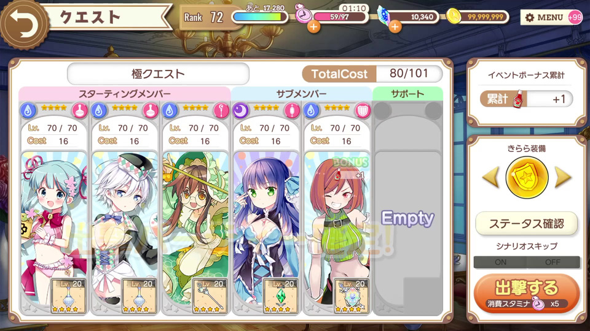Switch to next Kirara equipment with right arrow
The height and width of the screenshot is (331, 590).
[563, 177]
